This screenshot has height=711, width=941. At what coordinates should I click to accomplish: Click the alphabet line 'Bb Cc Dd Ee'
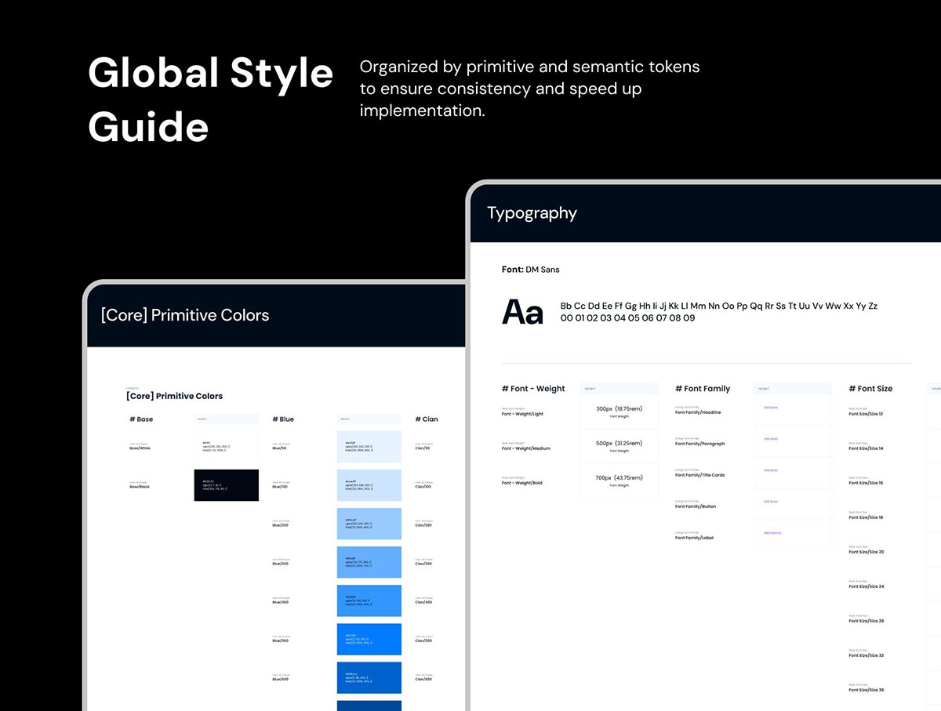click(x=719, y=306)
